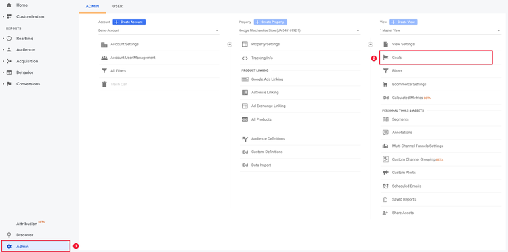508x252 pixels.
Task: Open the Goals text link
Action: (396, 58)
